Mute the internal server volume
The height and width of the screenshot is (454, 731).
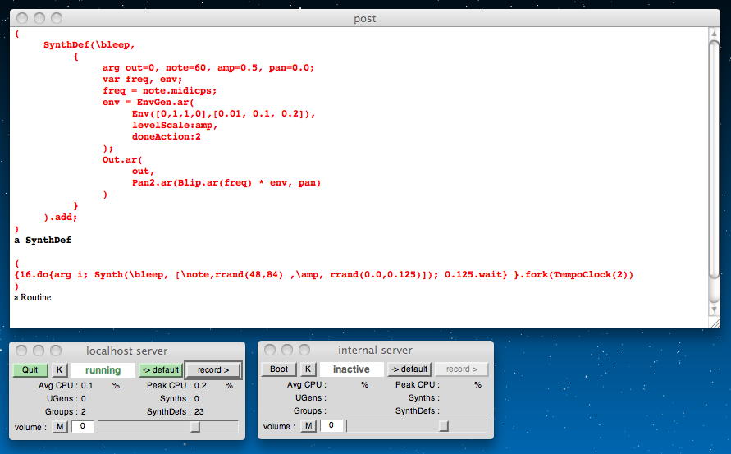coord(308,426)
